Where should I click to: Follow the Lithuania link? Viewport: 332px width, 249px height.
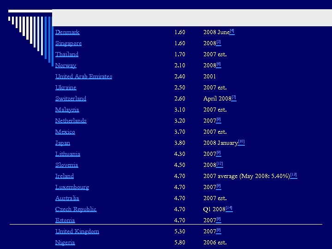[68, 154]
